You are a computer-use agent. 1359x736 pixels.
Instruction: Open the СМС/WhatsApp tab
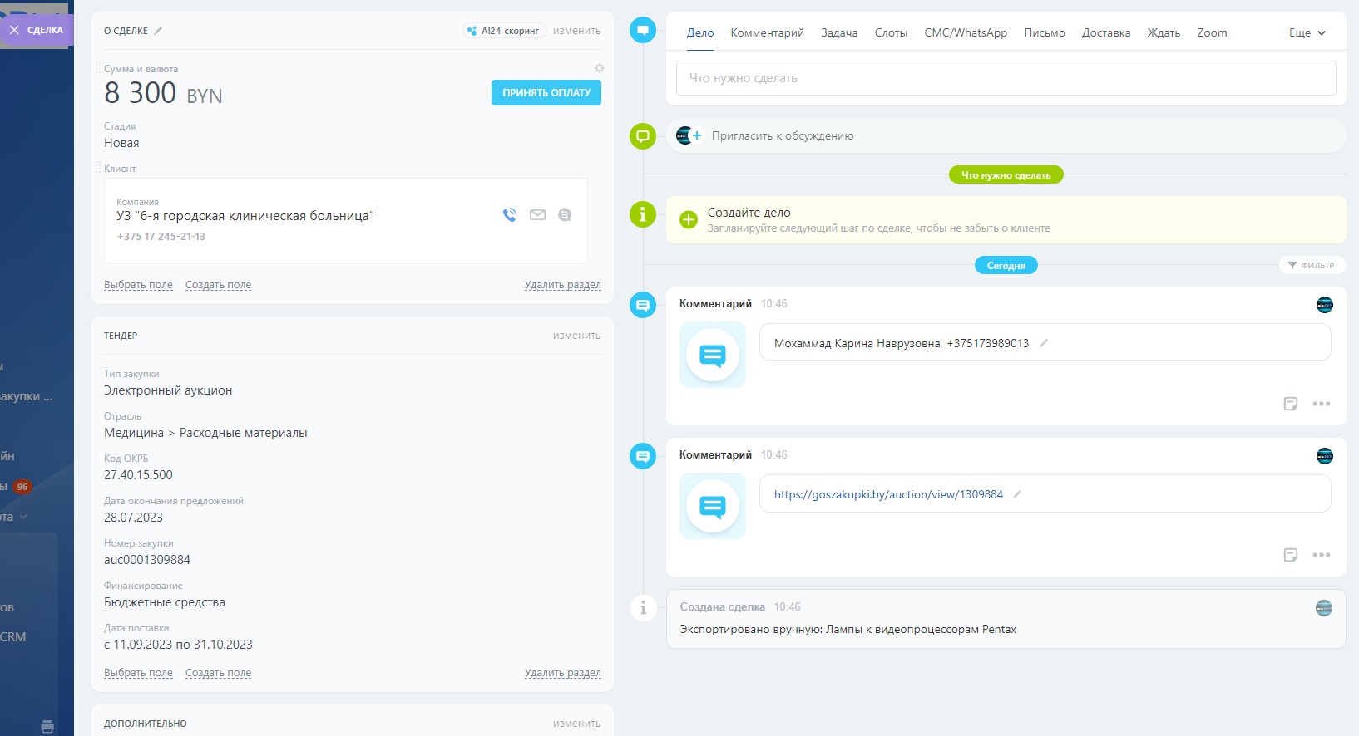click(965, 33)
